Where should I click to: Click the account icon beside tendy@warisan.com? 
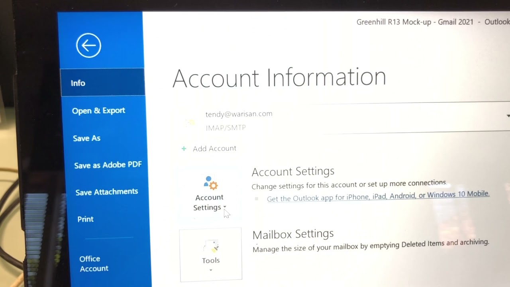click(x=190, y=122)
